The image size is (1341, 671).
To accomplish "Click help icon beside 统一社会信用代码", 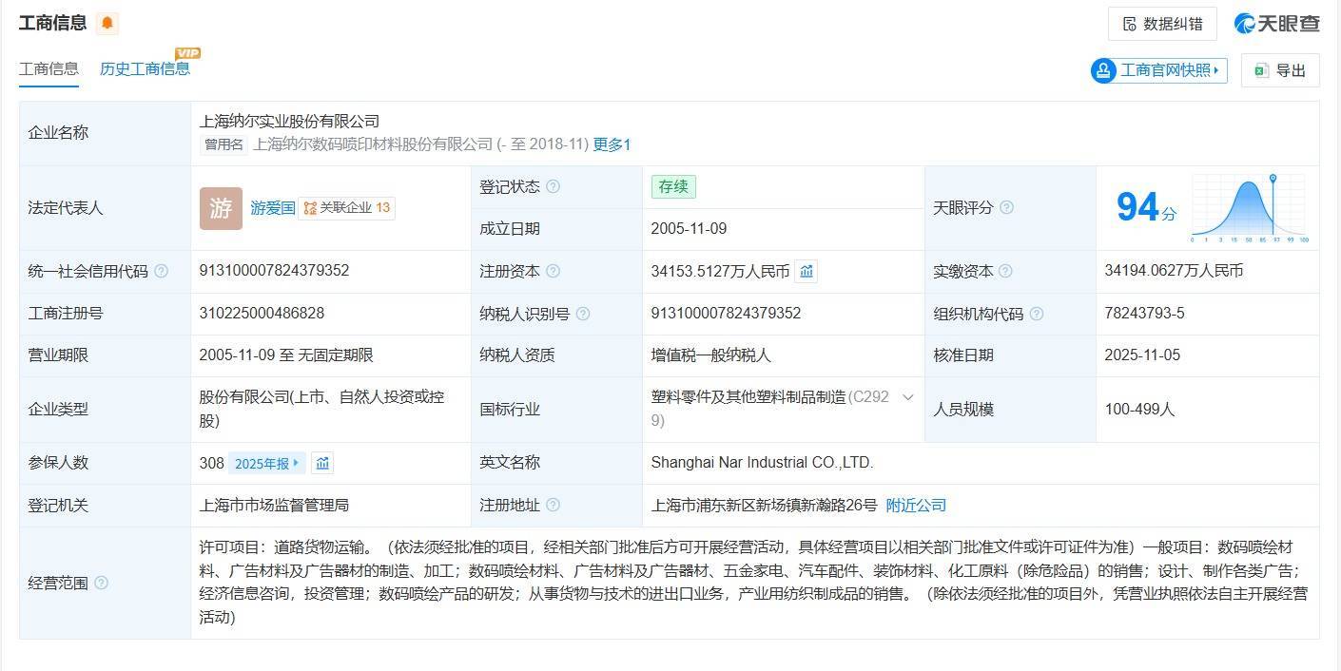I will click(161, 271).
